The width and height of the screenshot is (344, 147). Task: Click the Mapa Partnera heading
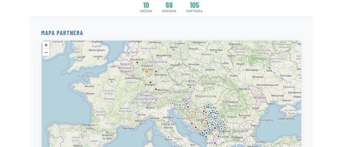(62, 33)
